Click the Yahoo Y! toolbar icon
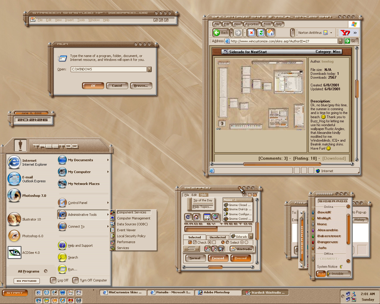This screenshot has width=380, height=304. click(x=345, y=33)
